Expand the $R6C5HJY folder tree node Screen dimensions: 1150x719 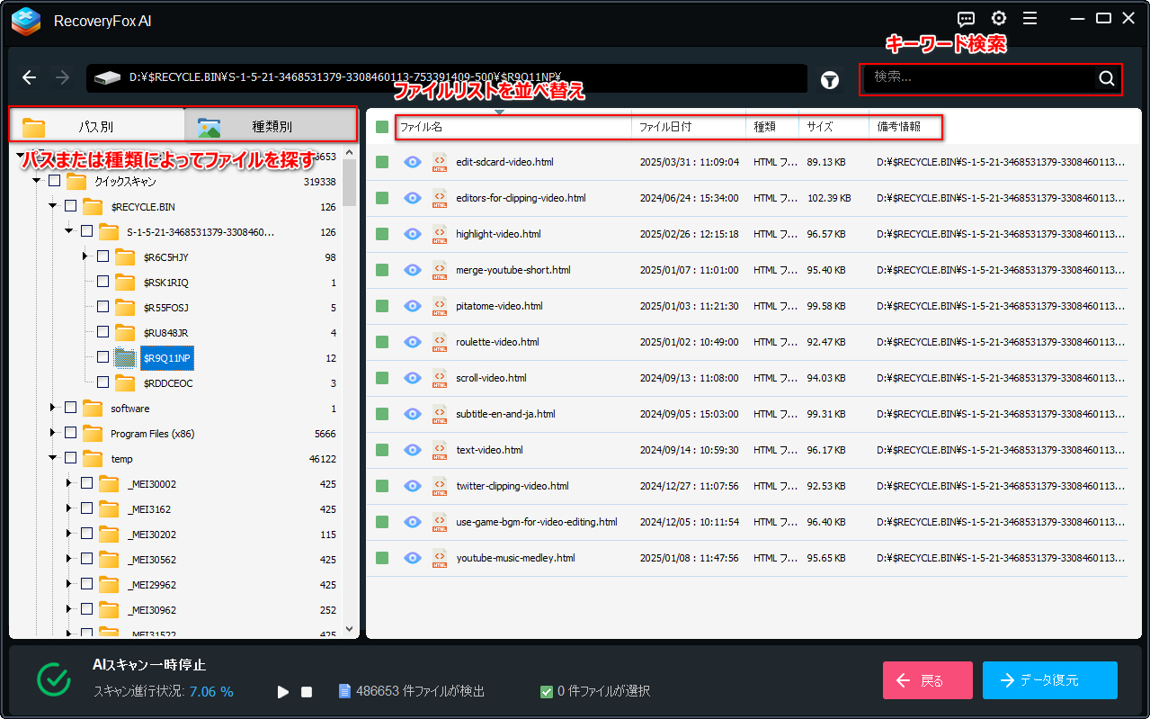[85, 257]
